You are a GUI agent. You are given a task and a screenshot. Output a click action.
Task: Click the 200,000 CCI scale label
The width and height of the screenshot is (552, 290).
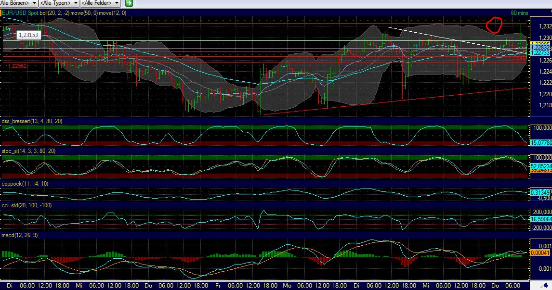click(542, 212)
